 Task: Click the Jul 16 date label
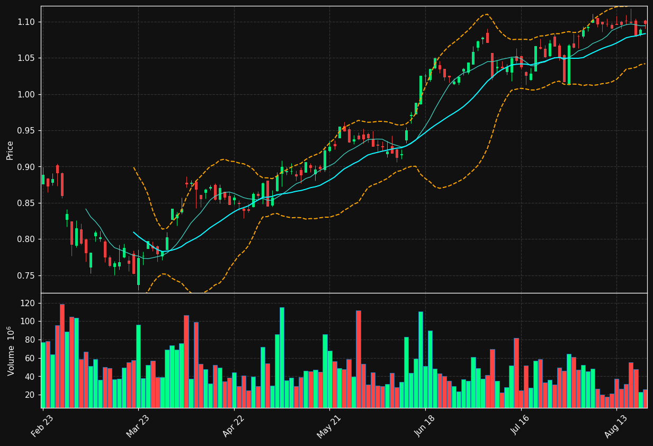(520, 426)
